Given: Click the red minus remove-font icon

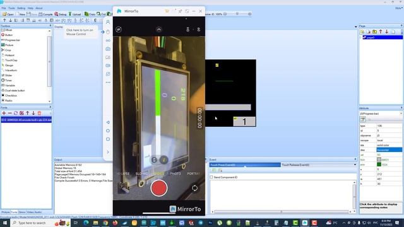Looking at the screenshot, I should pyautogui.click(x=10, y=113).
